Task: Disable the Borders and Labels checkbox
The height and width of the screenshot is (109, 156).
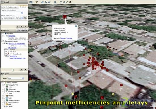Action: point(5,91)
